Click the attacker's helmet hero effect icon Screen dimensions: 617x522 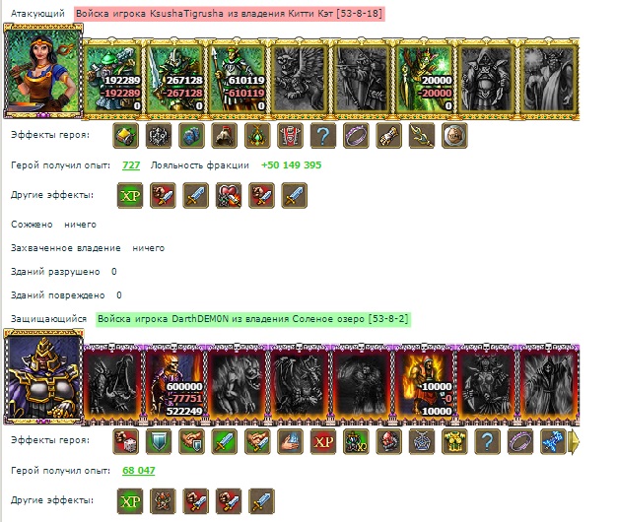tap(225, 136)
